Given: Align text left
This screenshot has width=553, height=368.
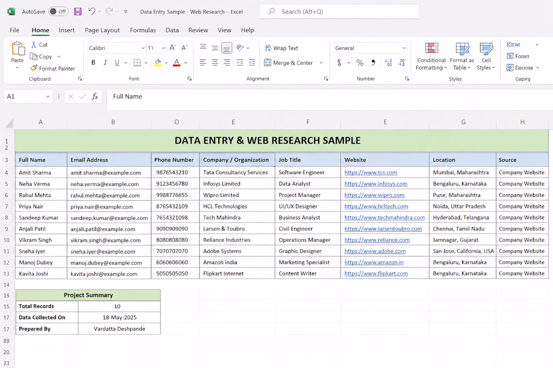Looking at the screenshot, I should coord(203,63).
